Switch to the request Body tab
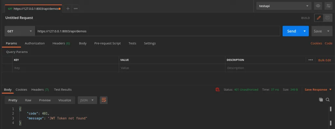The width and height of the screenshot is (335, 129). (x=83, y=43)
